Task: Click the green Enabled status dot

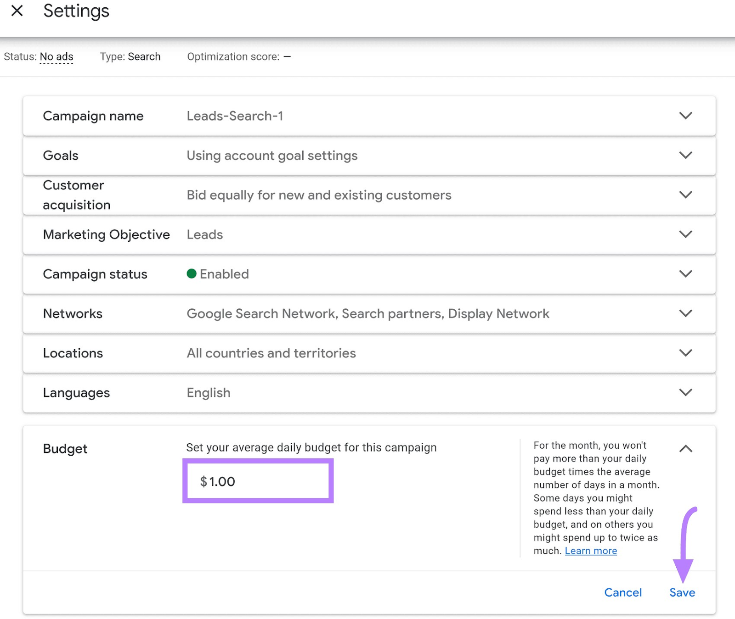Action: point(192,274)
